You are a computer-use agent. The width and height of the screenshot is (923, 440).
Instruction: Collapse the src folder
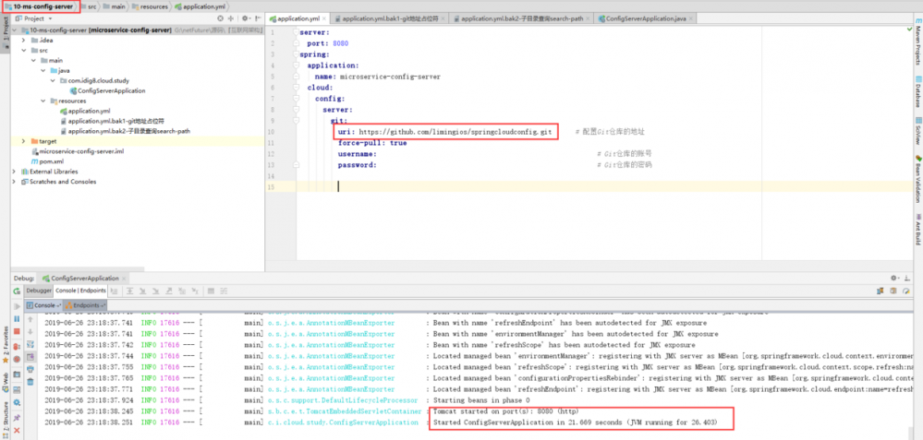click(x=23, y=50)
